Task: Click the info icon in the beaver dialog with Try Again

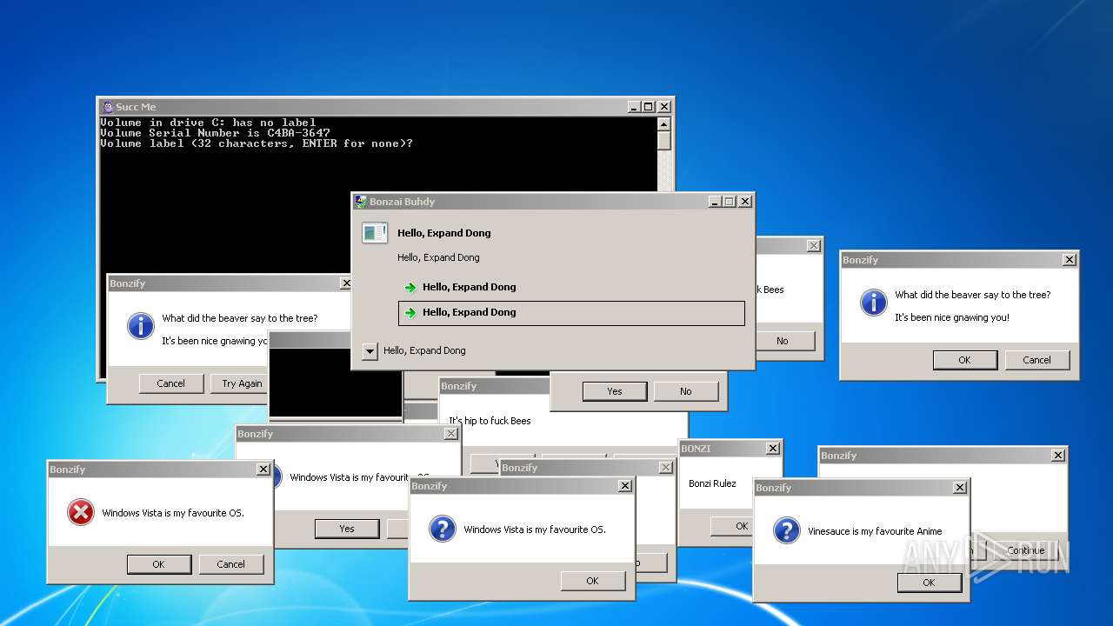Action: (140, 326)
